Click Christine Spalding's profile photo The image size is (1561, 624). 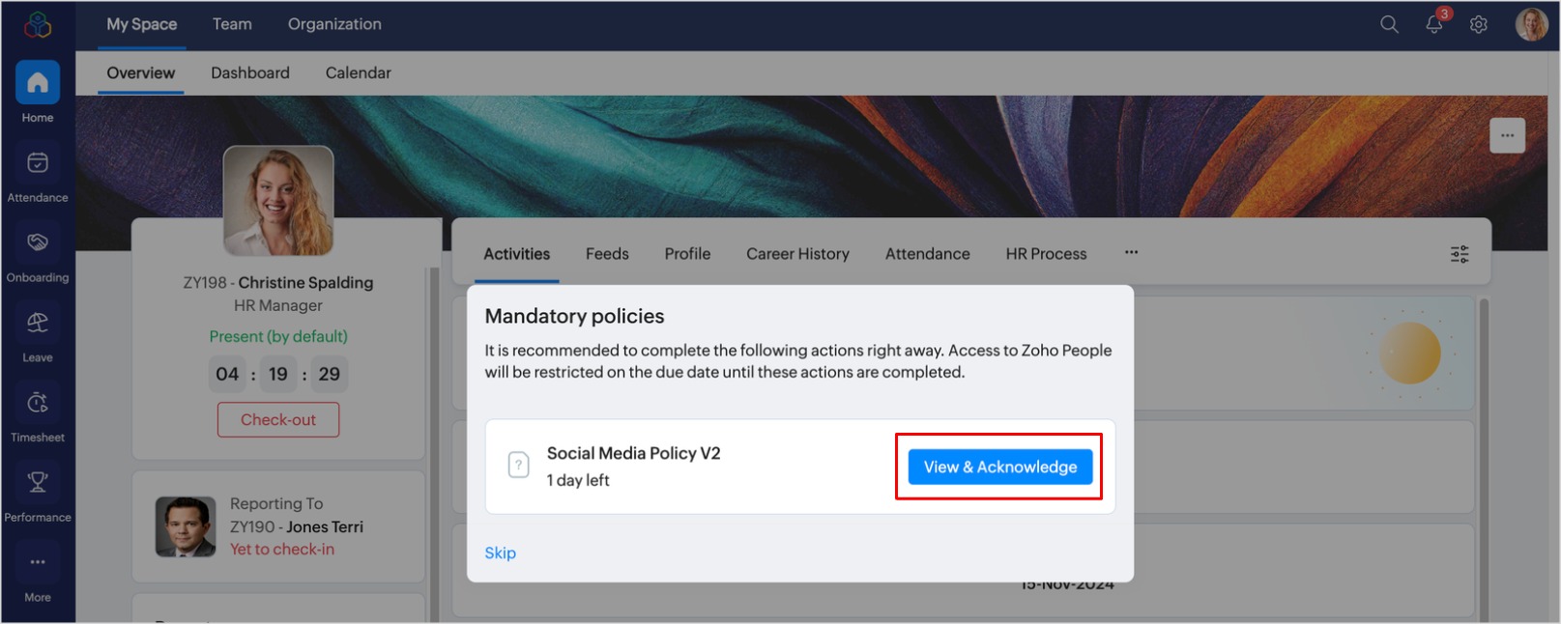click(278, 201)
